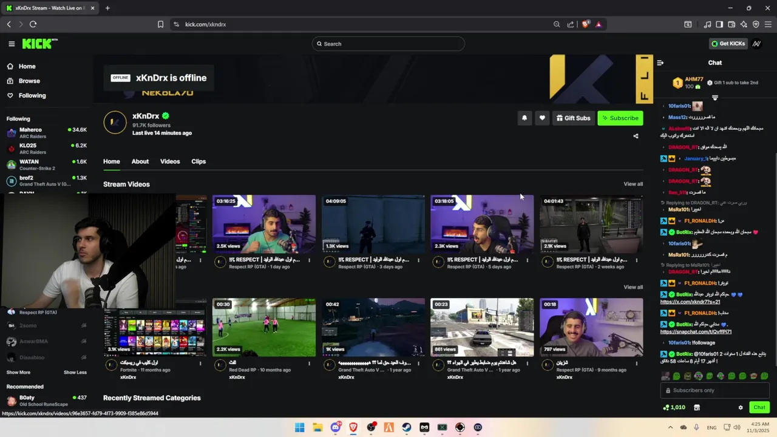Click the green Chat send button
The image size is (777, 437).
[x=759, y=407]
